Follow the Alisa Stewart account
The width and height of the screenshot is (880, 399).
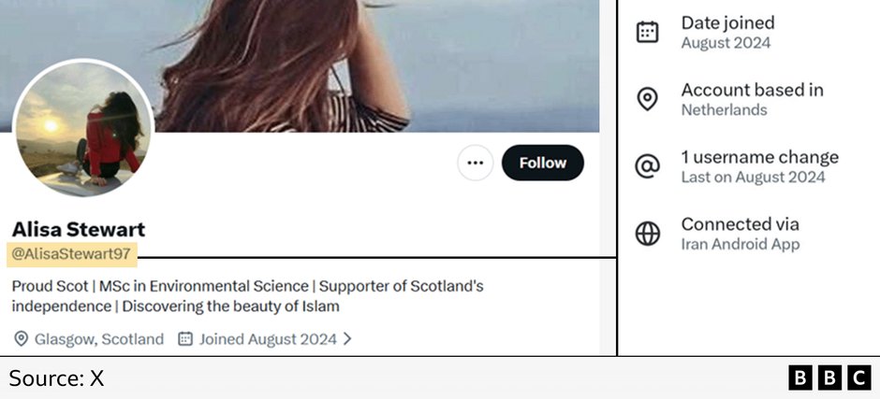click(x=543, y=163)
